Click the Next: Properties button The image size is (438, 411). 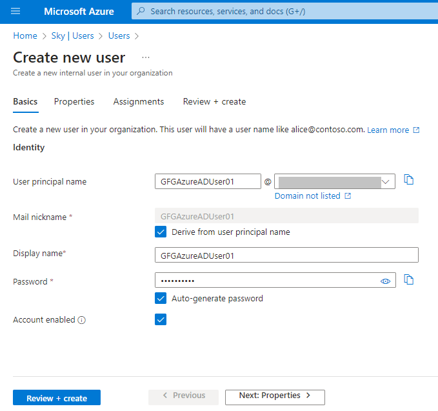pyautogui.click(x=275, y=396)
